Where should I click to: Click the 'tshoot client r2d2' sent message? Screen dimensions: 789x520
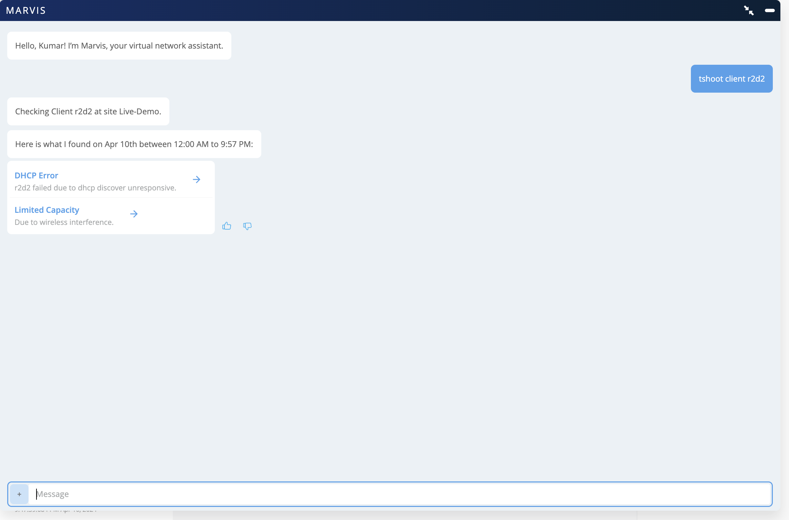coord(732,79)
